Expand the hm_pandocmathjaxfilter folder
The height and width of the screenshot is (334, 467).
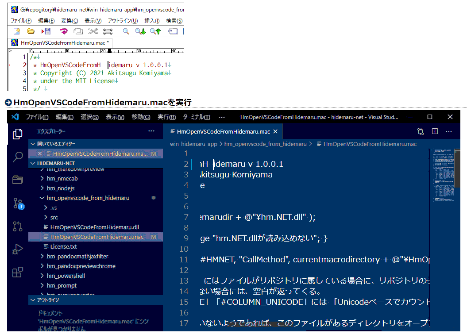click(77, 256)
